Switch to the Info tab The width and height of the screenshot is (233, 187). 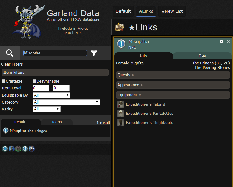point(143,56)
